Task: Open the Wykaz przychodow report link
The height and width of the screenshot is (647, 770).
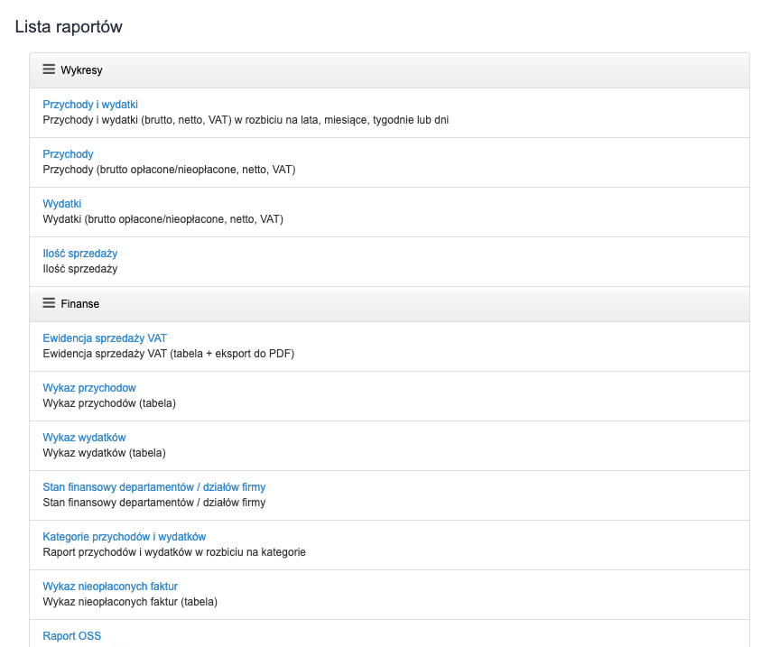Action: [x=89, y=388]
